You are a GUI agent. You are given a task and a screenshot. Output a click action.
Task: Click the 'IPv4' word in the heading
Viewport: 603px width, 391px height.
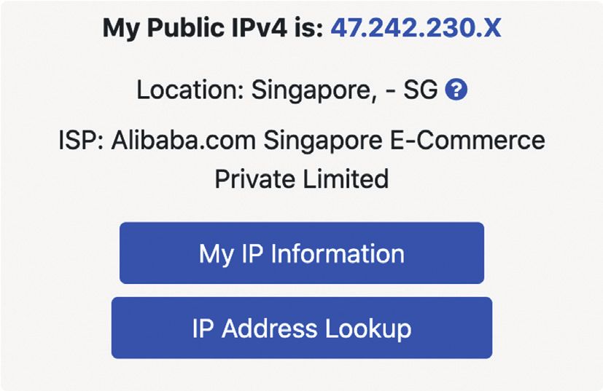click(x=259, y=28)
